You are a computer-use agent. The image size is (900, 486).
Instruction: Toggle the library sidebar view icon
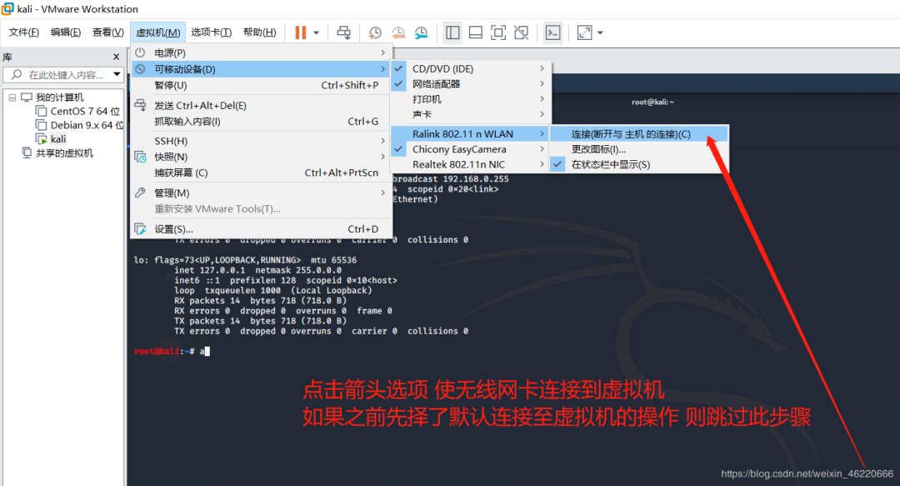(x=452, y=33)
